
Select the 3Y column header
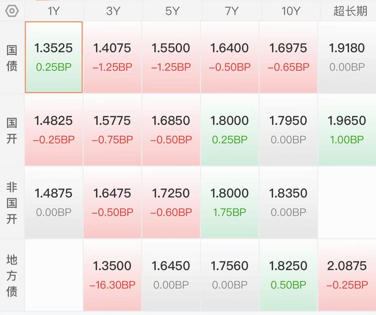113,11
